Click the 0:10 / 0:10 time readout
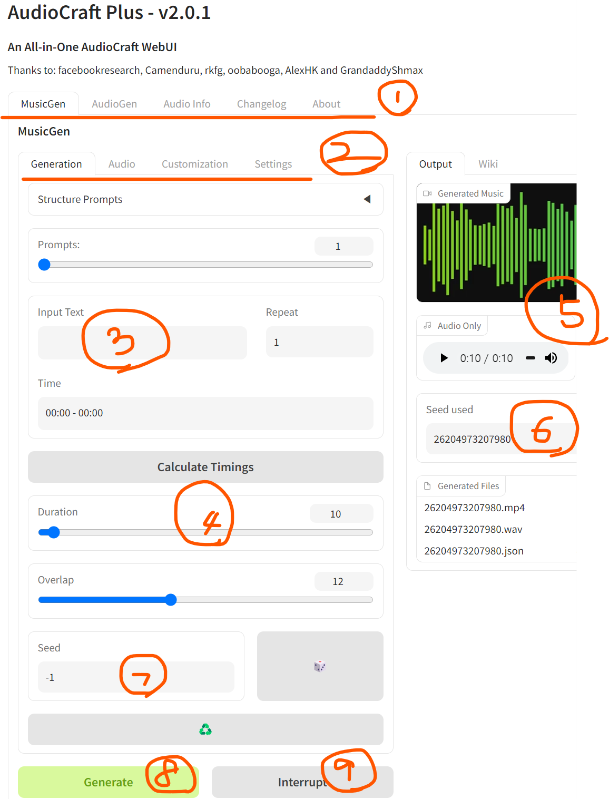Image resolution: width=609 pixels, height=799 pixels. 486,358
